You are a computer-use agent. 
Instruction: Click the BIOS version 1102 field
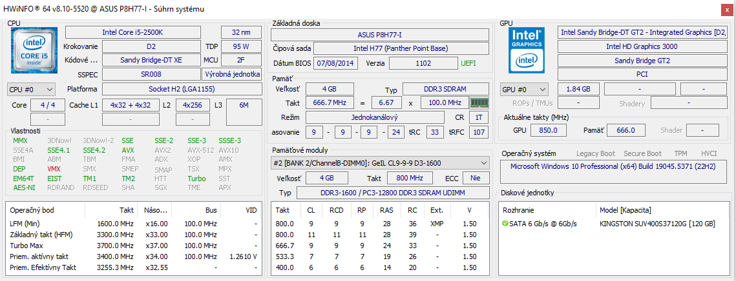(x=423, y=63)
